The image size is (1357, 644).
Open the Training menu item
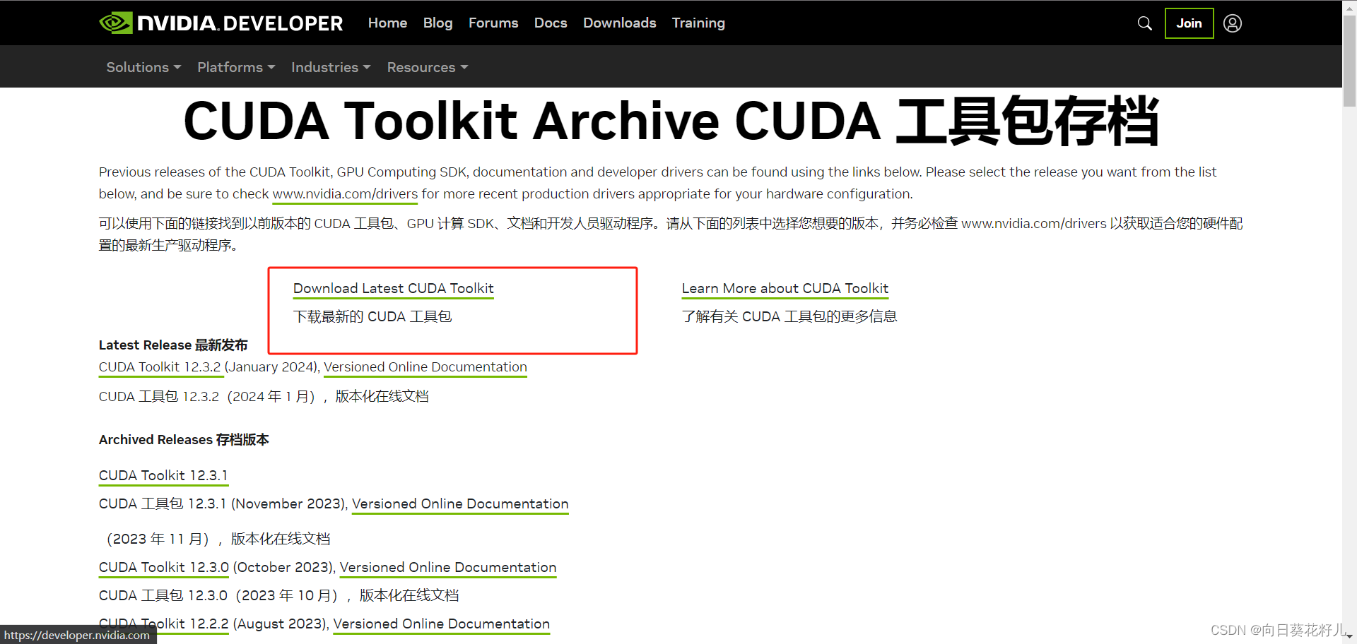pos(698,23)
